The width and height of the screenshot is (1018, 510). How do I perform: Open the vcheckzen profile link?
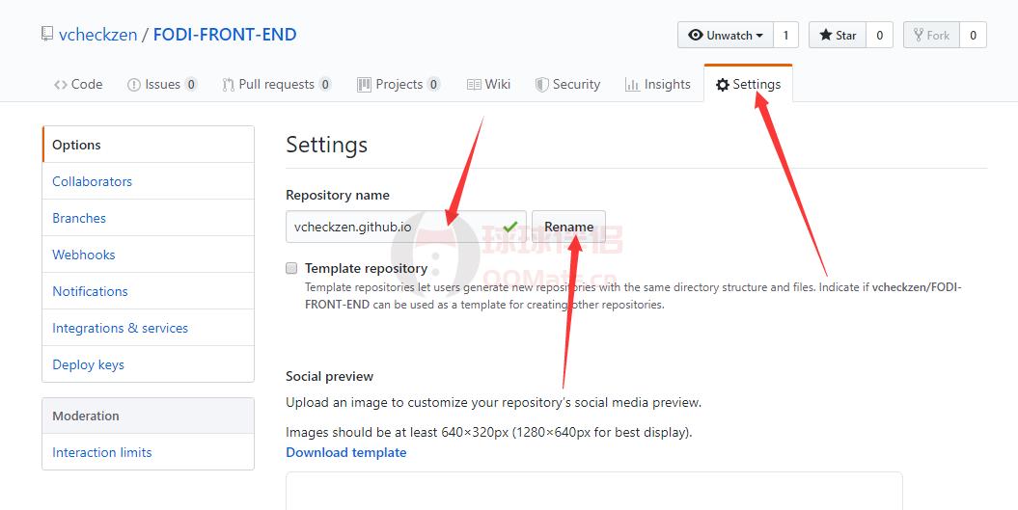(97, 35)
